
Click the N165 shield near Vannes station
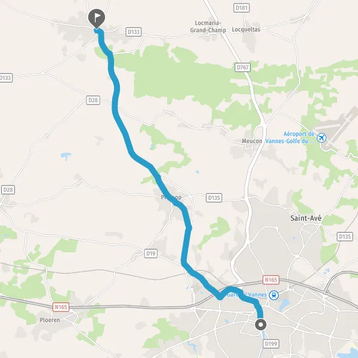click(x=271, y=280)
